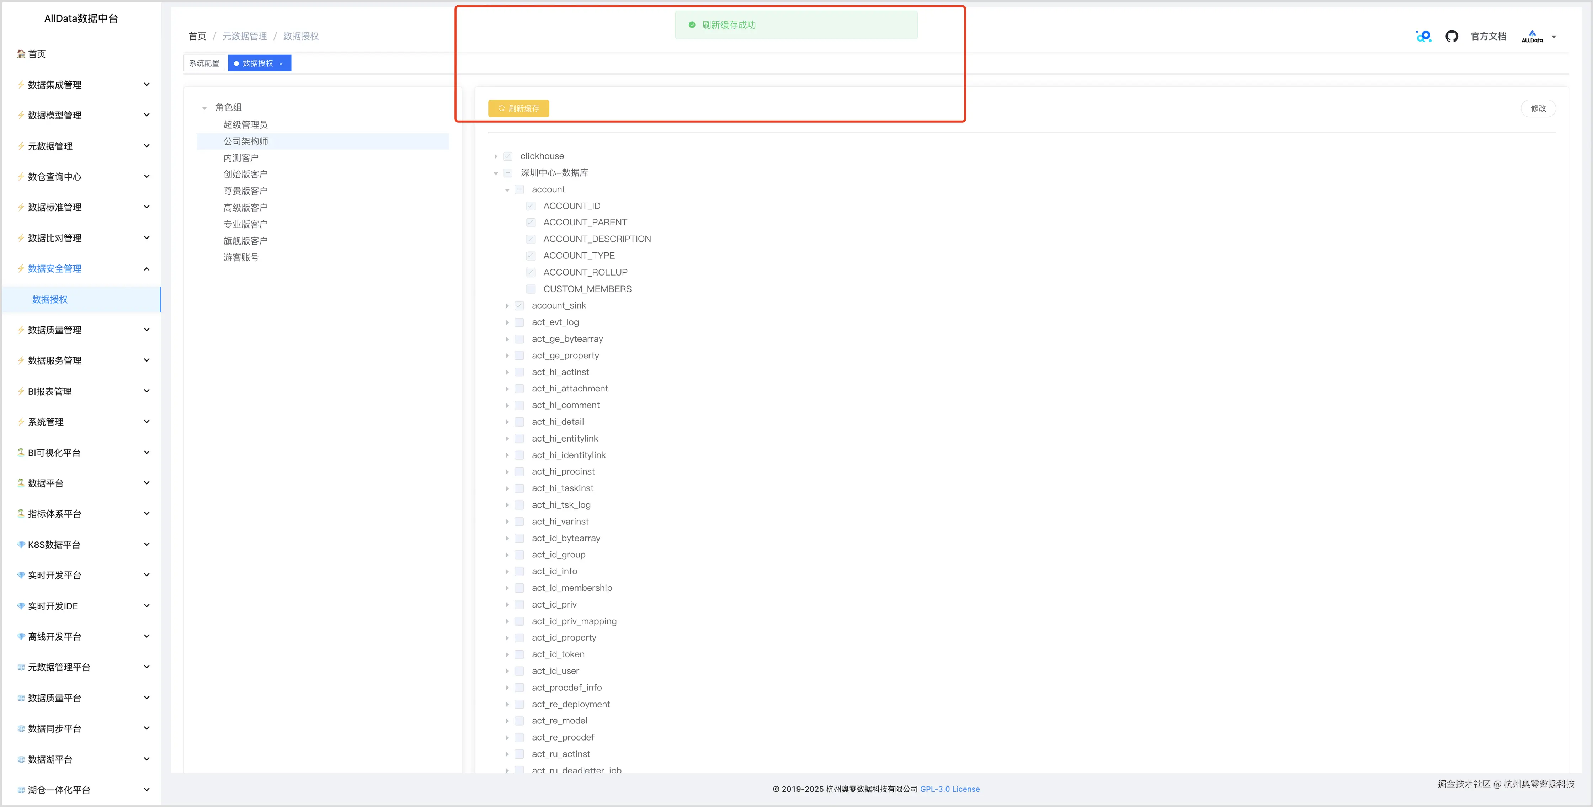Click the lightning icon next to 元数据管理
This screenshot has height=807, width=1593.
21,146
